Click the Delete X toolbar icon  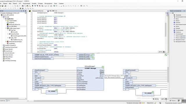tap(20, 6)
